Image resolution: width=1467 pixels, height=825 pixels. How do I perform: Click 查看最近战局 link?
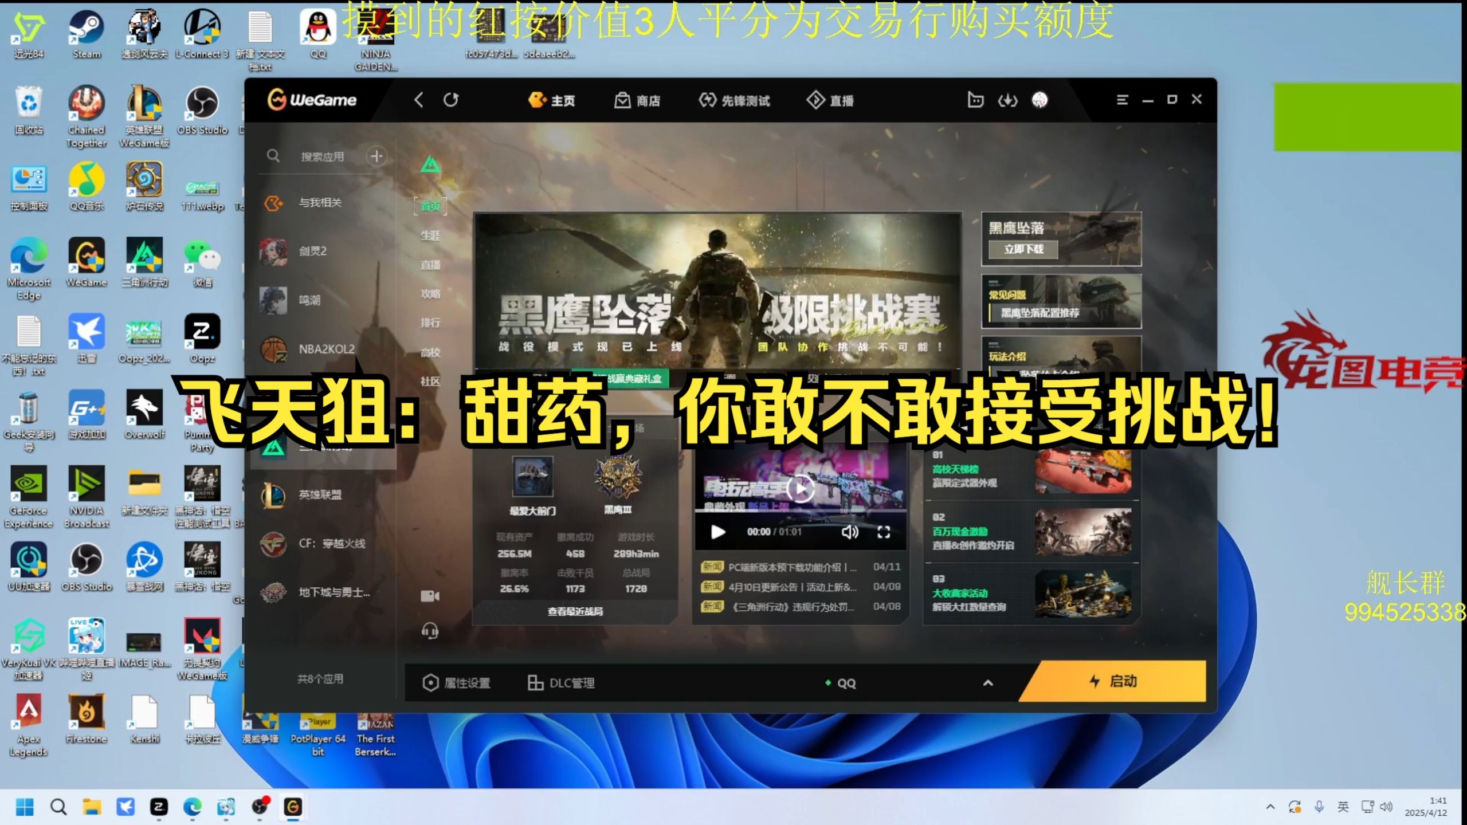575,611
